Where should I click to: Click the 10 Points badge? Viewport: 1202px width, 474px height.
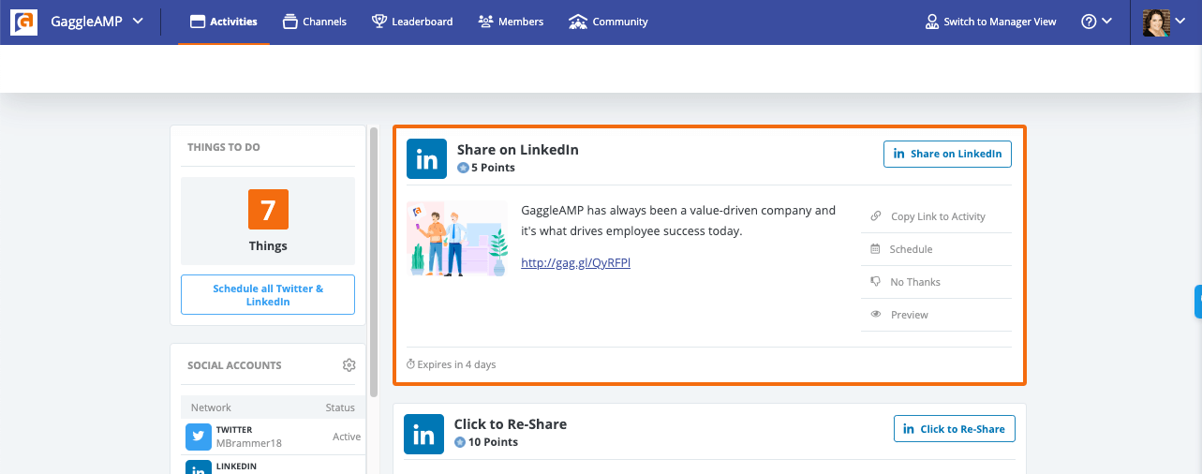tap(486, 442)
